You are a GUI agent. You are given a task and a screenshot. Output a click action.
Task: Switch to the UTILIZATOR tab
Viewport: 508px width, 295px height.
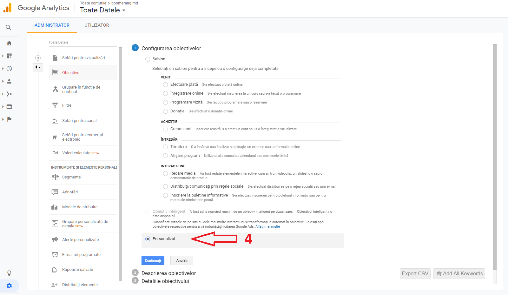[96, 25]
